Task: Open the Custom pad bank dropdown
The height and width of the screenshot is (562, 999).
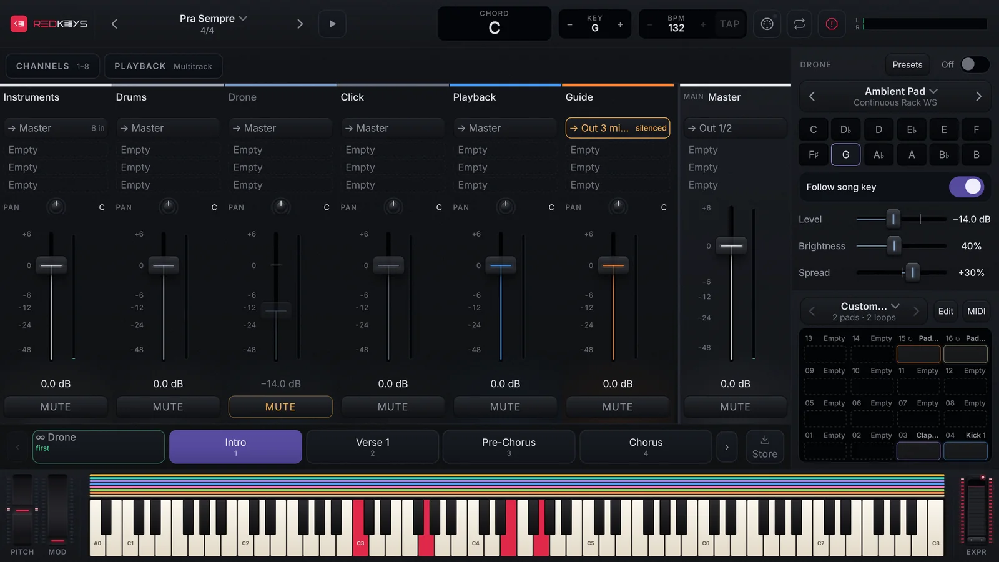Action: 870,306
